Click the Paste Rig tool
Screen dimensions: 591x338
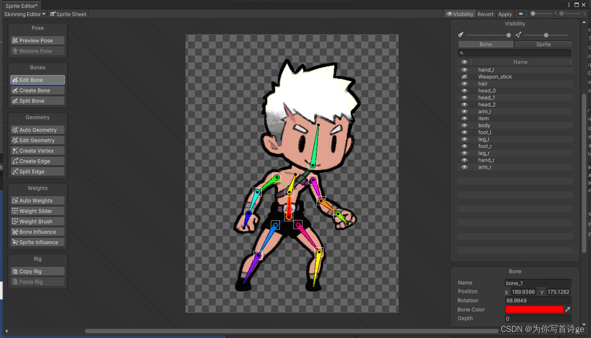38,282
